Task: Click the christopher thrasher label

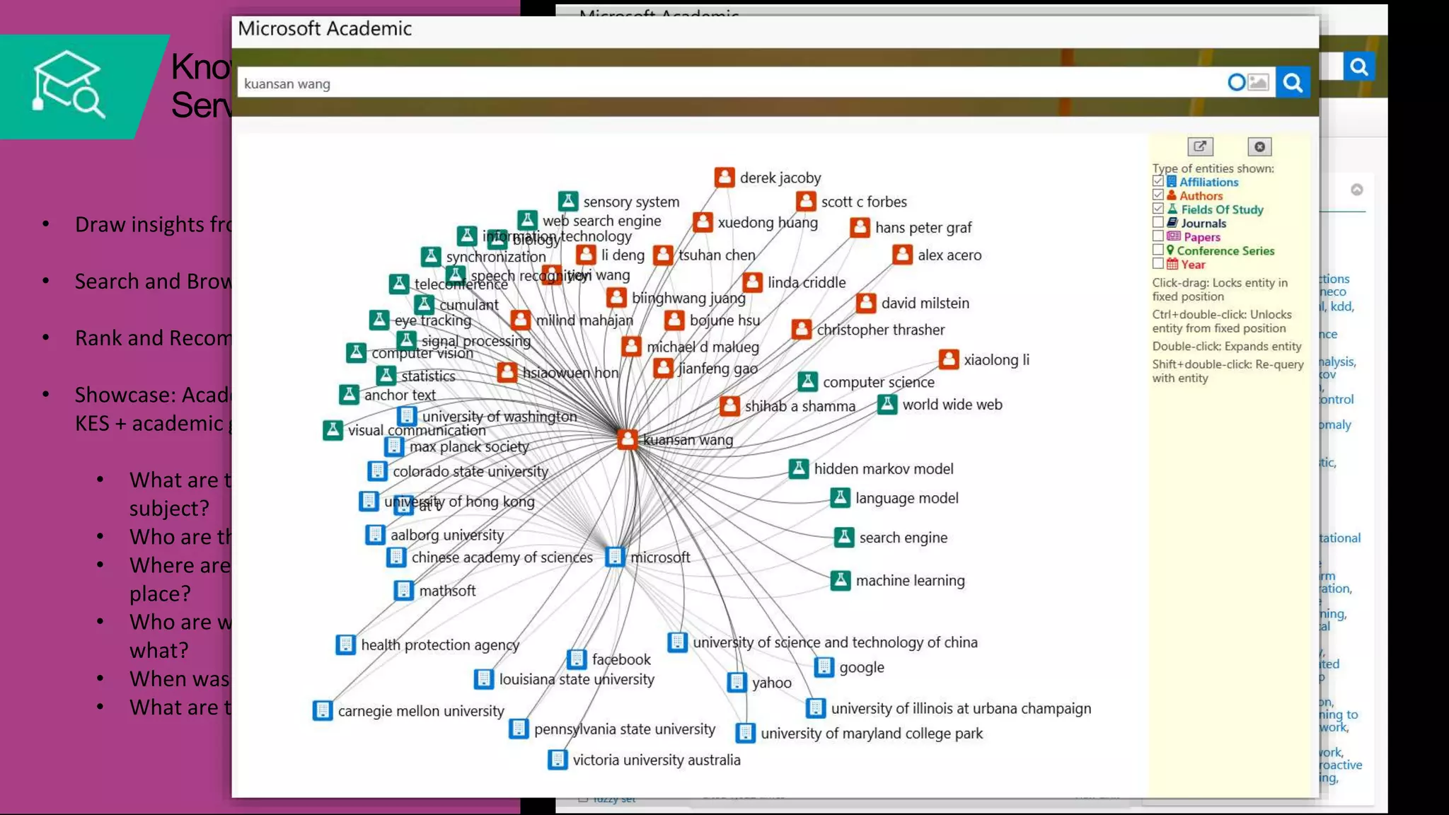Action: point(881,330)
